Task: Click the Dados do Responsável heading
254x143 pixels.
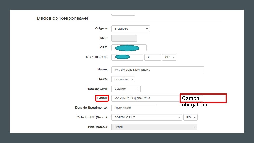Action: pyautogui.click(x=62, y=18)
